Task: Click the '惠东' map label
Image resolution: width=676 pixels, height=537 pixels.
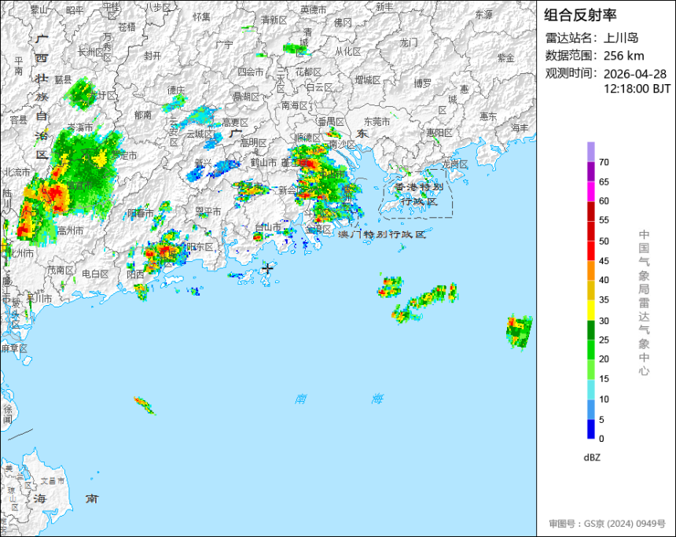Action: click(488, 116)
